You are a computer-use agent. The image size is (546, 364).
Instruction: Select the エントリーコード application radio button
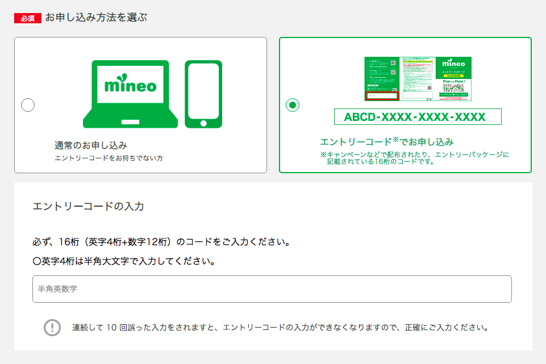[293, 105]
